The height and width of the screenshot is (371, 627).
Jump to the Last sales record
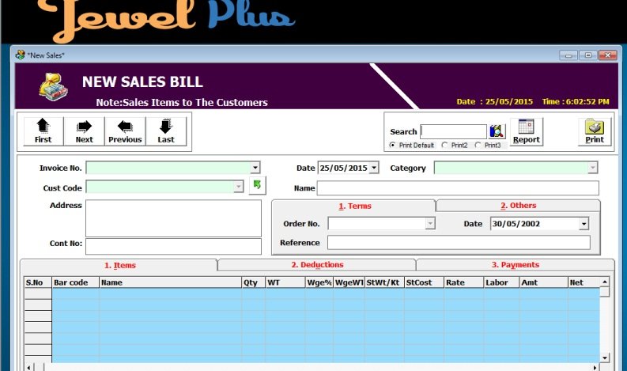tap(166, 131)
